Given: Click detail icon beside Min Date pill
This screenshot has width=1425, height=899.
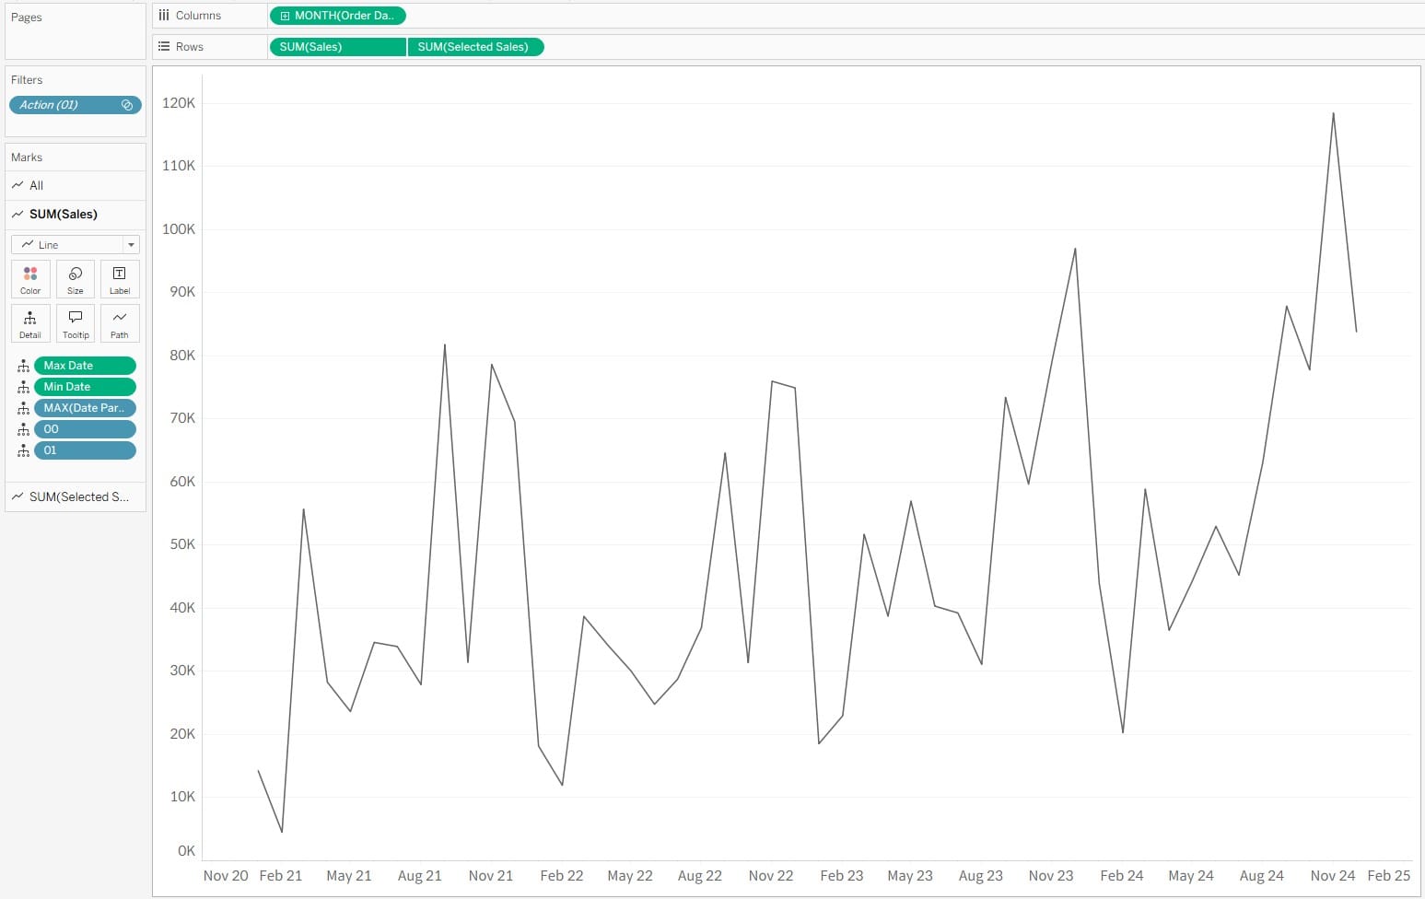Looking at the screenshot, I should tap(23, 388).
